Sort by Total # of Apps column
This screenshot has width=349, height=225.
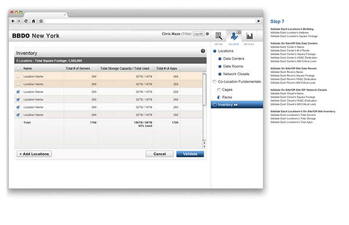pos(166,68)
